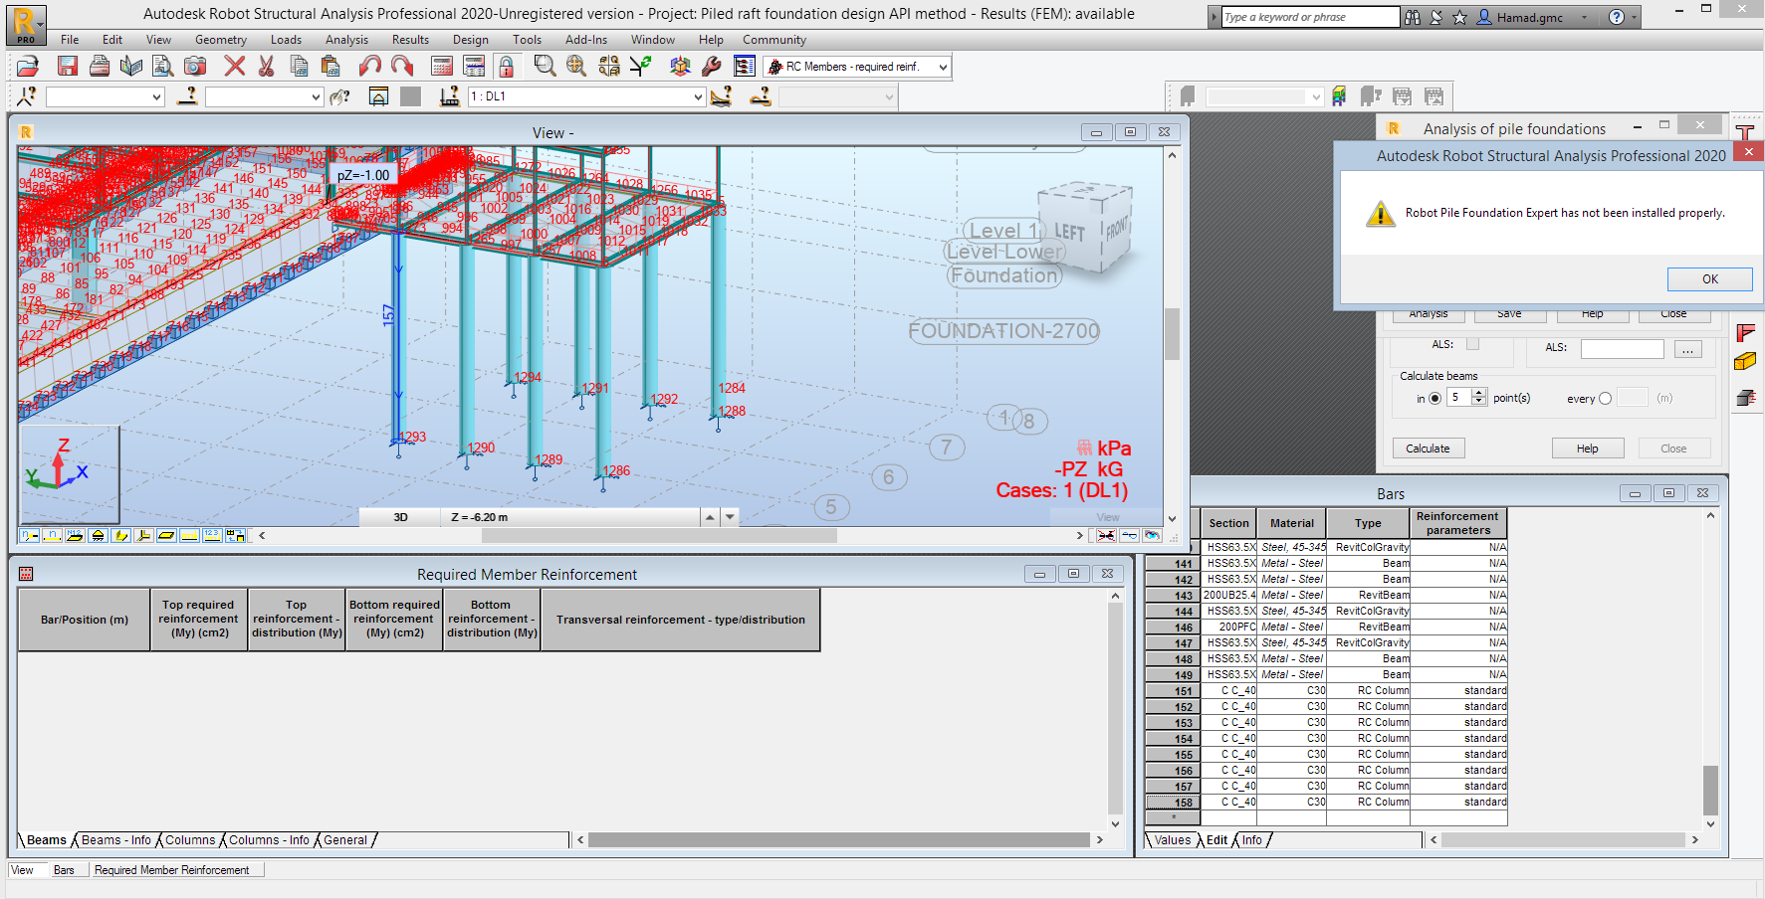Open the paste icon in the toolbar
The width and height of the screenshot is (1765, 899).
(x=330, y=66)
